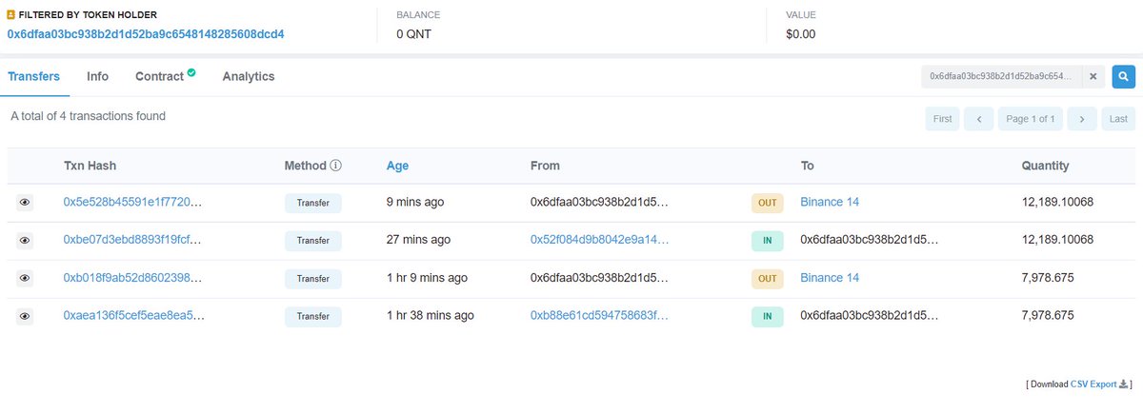Image resolution: width=1143 pixels, height=414 pixels.
Task: Click the Page 1 of 1 indicator
Action: [x=1030, y=119]
